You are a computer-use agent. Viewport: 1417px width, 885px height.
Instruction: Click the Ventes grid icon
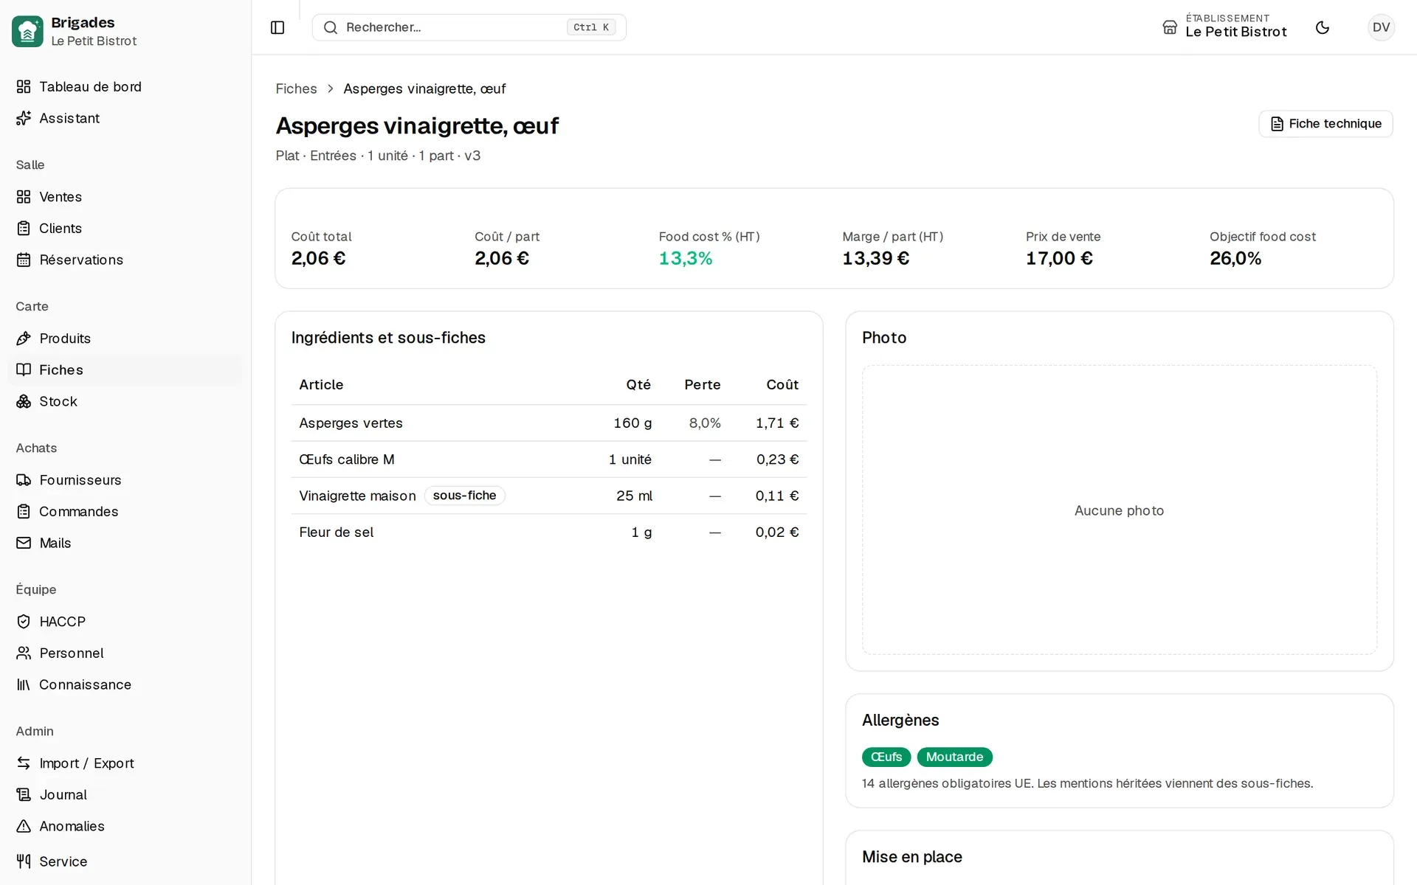(x=24, y=197)
